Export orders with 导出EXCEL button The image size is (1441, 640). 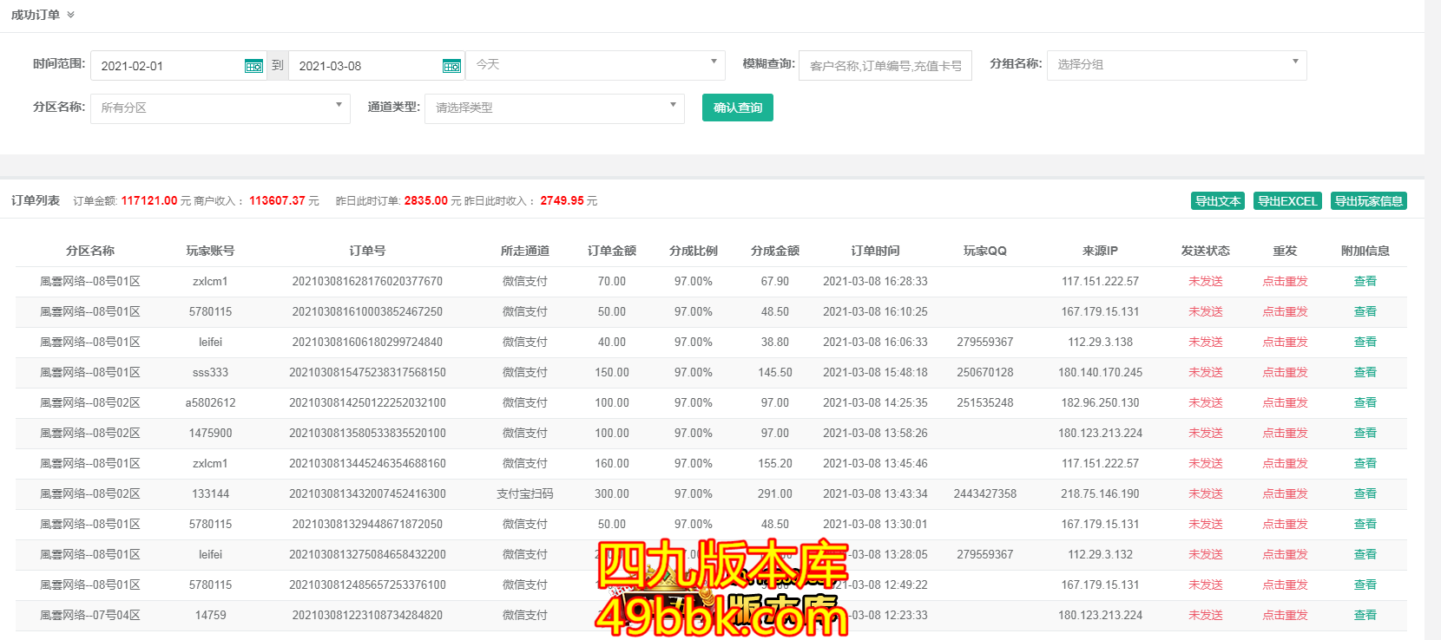(1287, 201)
